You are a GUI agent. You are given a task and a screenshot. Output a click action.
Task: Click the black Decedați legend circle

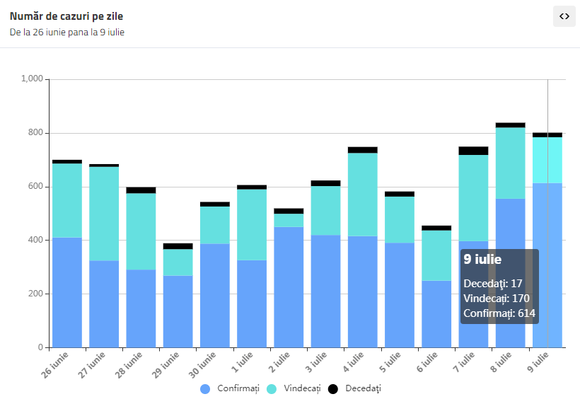click(333, 389)
